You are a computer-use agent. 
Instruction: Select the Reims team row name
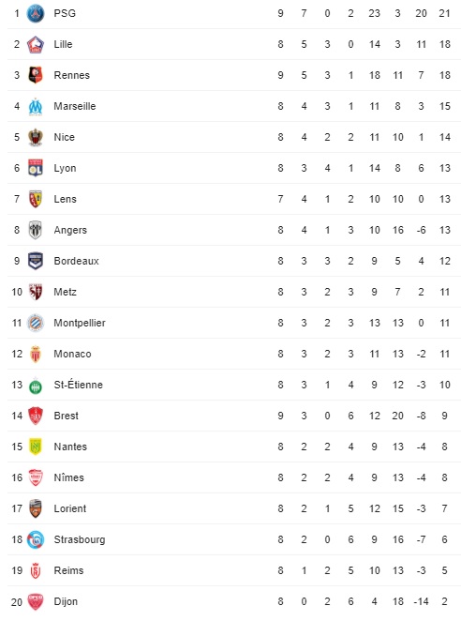point(68,570)
